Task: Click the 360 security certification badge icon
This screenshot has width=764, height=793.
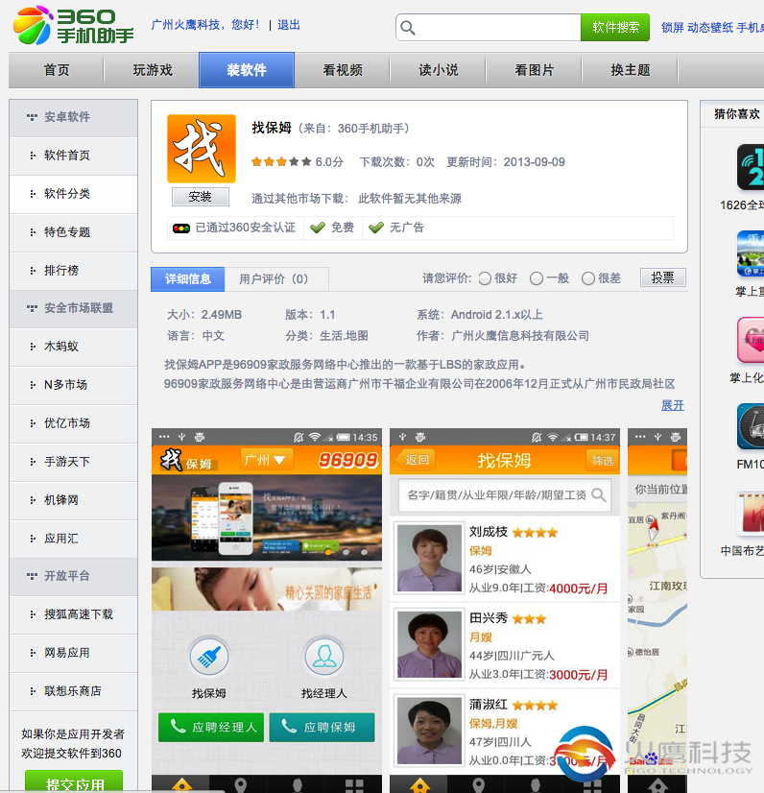Action: pos(181,228)
